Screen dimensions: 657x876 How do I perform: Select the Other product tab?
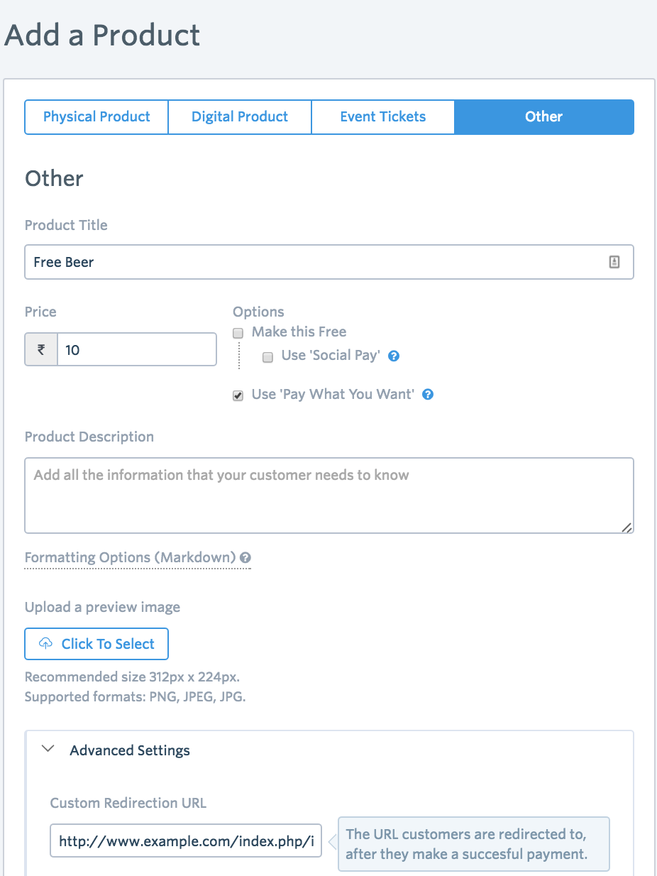click(543, 117)
